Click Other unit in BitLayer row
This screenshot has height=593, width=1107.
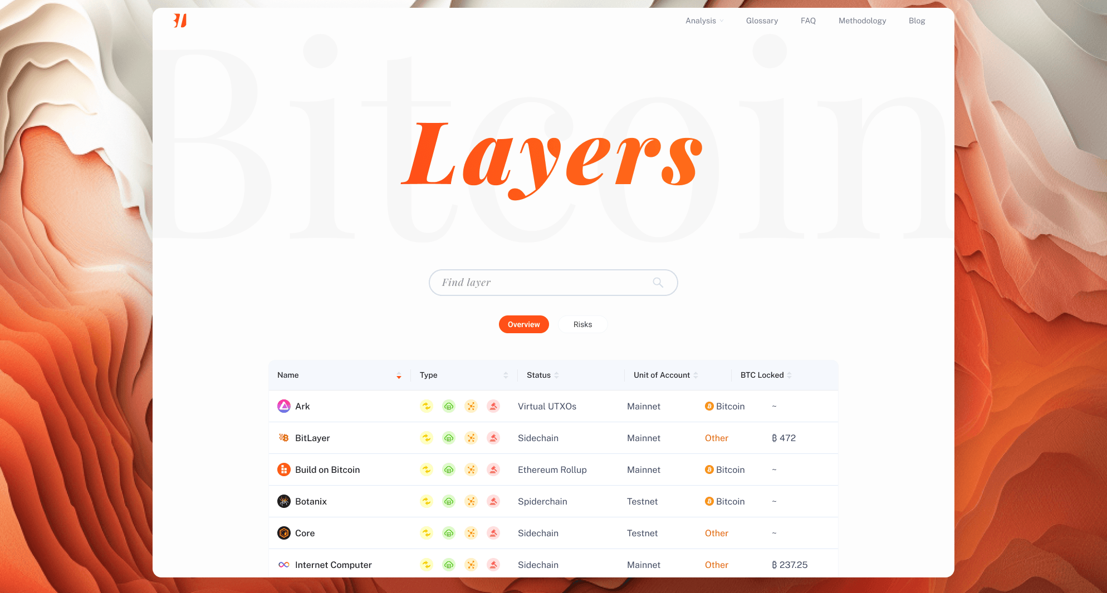pos(716,438)
